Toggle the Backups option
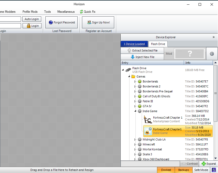The height and width of the screenshot is (173, 218). [183, 170]
